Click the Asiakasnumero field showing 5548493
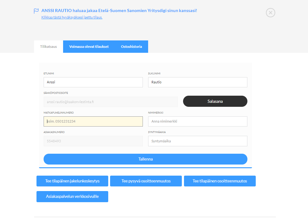Image resolution: width=308 pixels, height=221 pixels. point(93,141)
